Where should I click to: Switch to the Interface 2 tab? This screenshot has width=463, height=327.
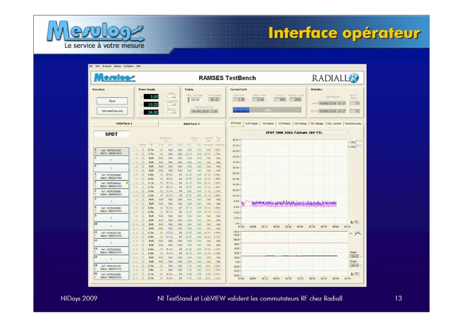(x=191, y=124)
